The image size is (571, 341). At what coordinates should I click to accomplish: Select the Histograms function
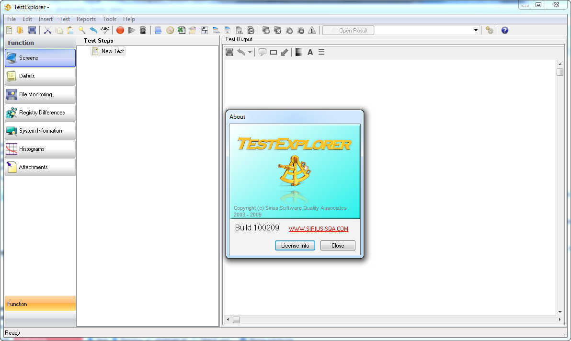[x=40, y=149]
